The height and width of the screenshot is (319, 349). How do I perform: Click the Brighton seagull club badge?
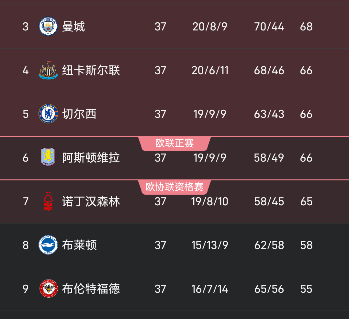tap(48, 245)
